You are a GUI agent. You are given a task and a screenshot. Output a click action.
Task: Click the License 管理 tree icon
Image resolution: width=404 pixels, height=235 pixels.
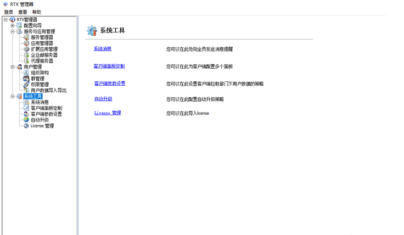(26, 126)
